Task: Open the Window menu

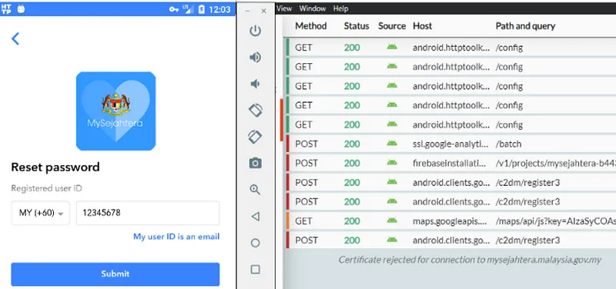Action: (x=313, y=8)
